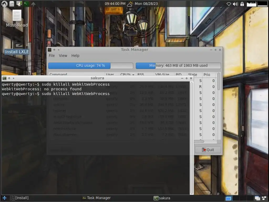This screenshot has width=269, height=202.
Task: Click the padlock lock-screen tray icon
Action: point(242,4)
